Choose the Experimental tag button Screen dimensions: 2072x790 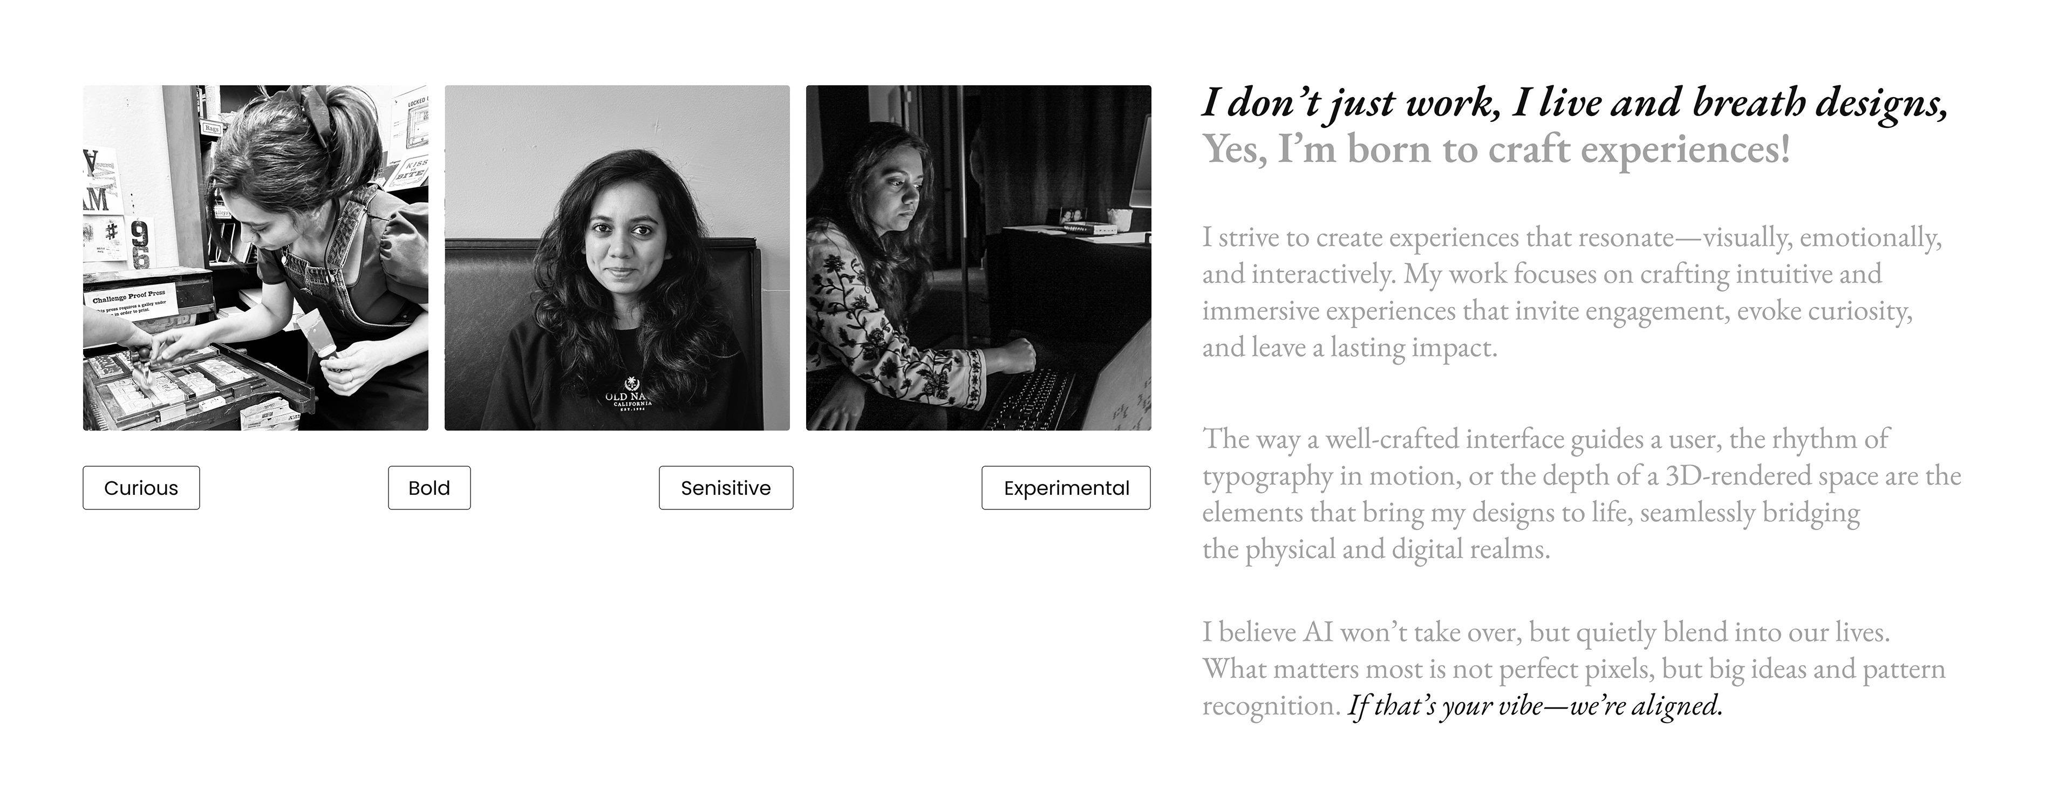click(x=1066, y=487)
